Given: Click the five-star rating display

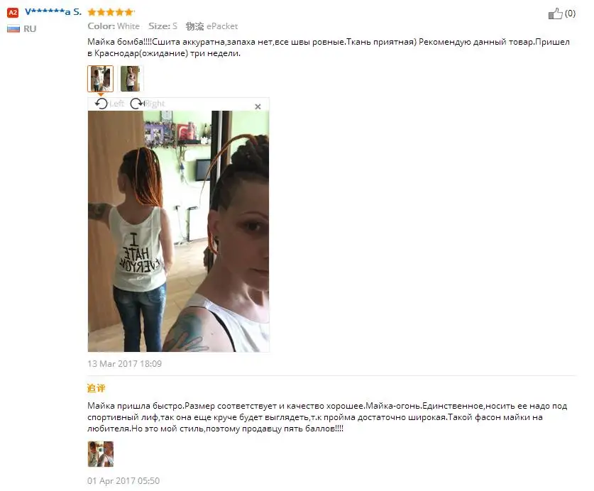Looking at the screenshot, I should [111, 12].
